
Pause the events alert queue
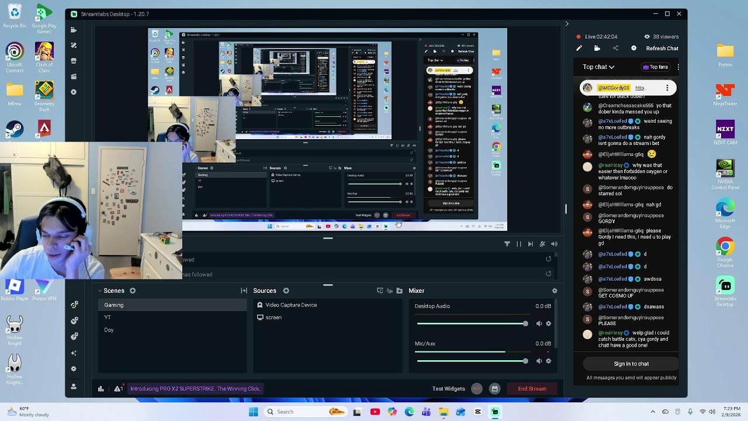click(518, 244)
